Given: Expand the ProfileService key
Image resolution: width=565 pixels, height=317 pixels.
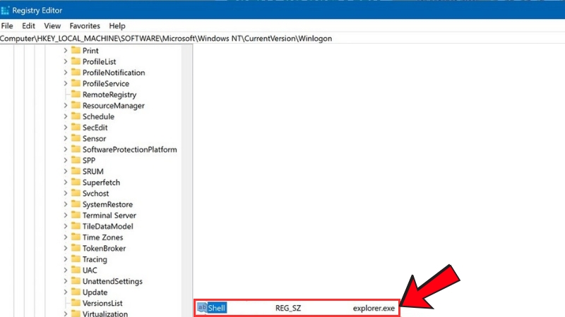Looking at the screenshot, I should 65,83.
